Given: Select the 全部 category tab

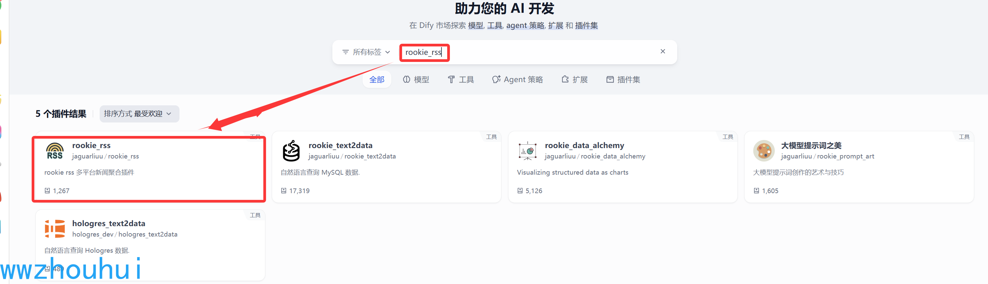Looking at the screenshot, I should coord(376,79).
